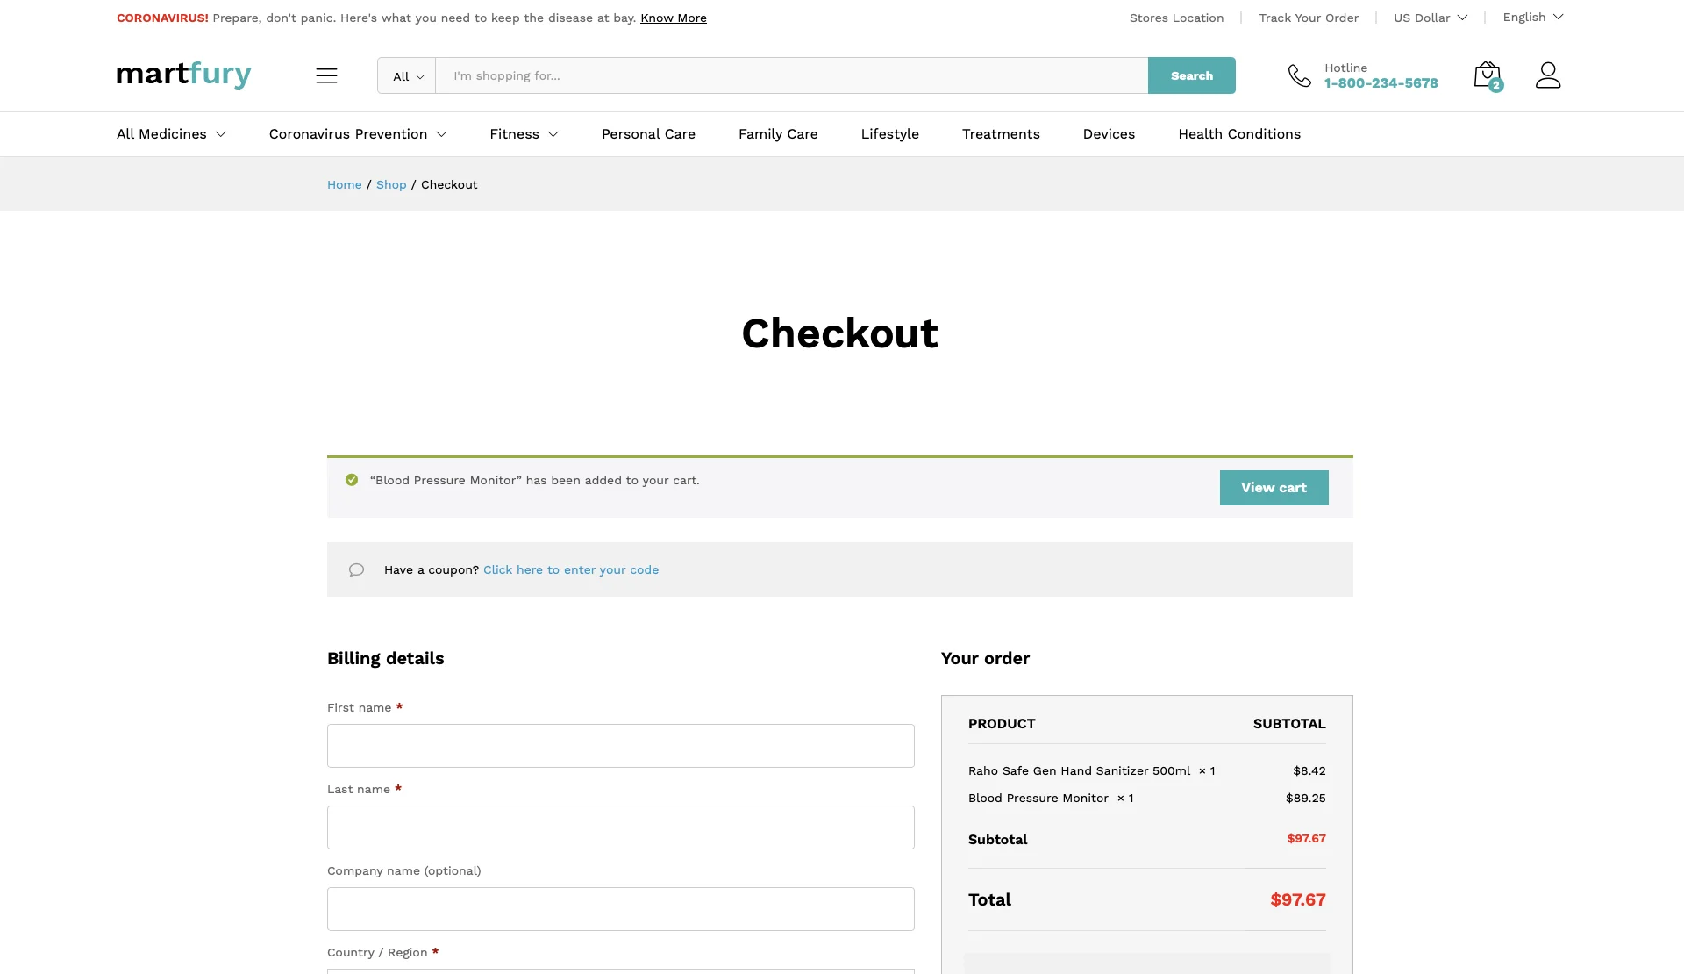Viewport: 1684px width, 974px height.
Task: Click the martfury logo
Action: coord(183,74)
